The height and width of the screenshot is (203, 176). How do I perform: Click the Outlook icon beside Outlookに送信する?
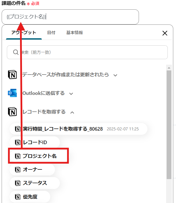point(12,93)
